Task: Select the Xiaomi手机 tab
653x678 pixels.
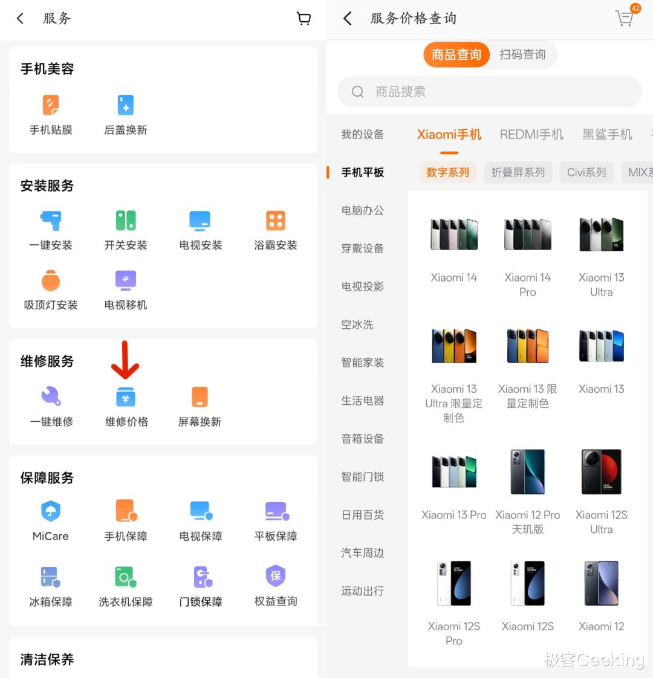Action: pyautogui.click(x=449, y=135)
